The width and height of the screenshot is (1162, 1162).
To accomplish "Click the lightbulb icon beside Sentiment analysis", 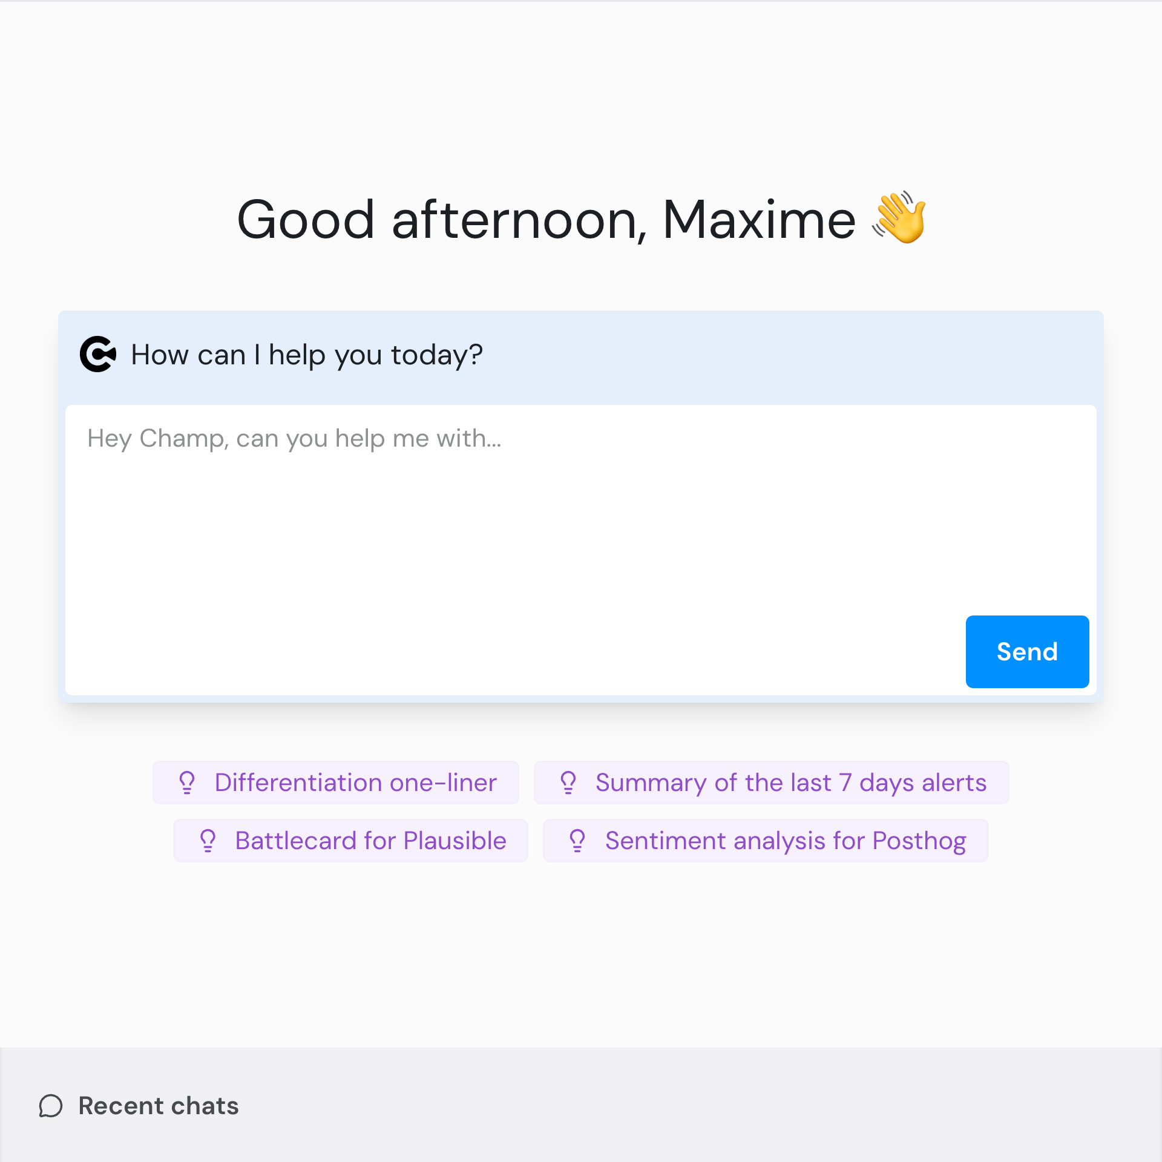I will click(x=577, y=841).
